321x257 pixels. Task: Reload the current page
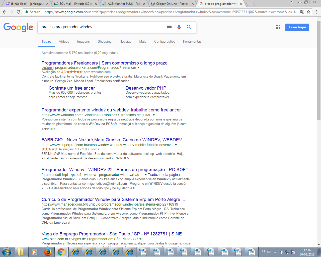19,12
